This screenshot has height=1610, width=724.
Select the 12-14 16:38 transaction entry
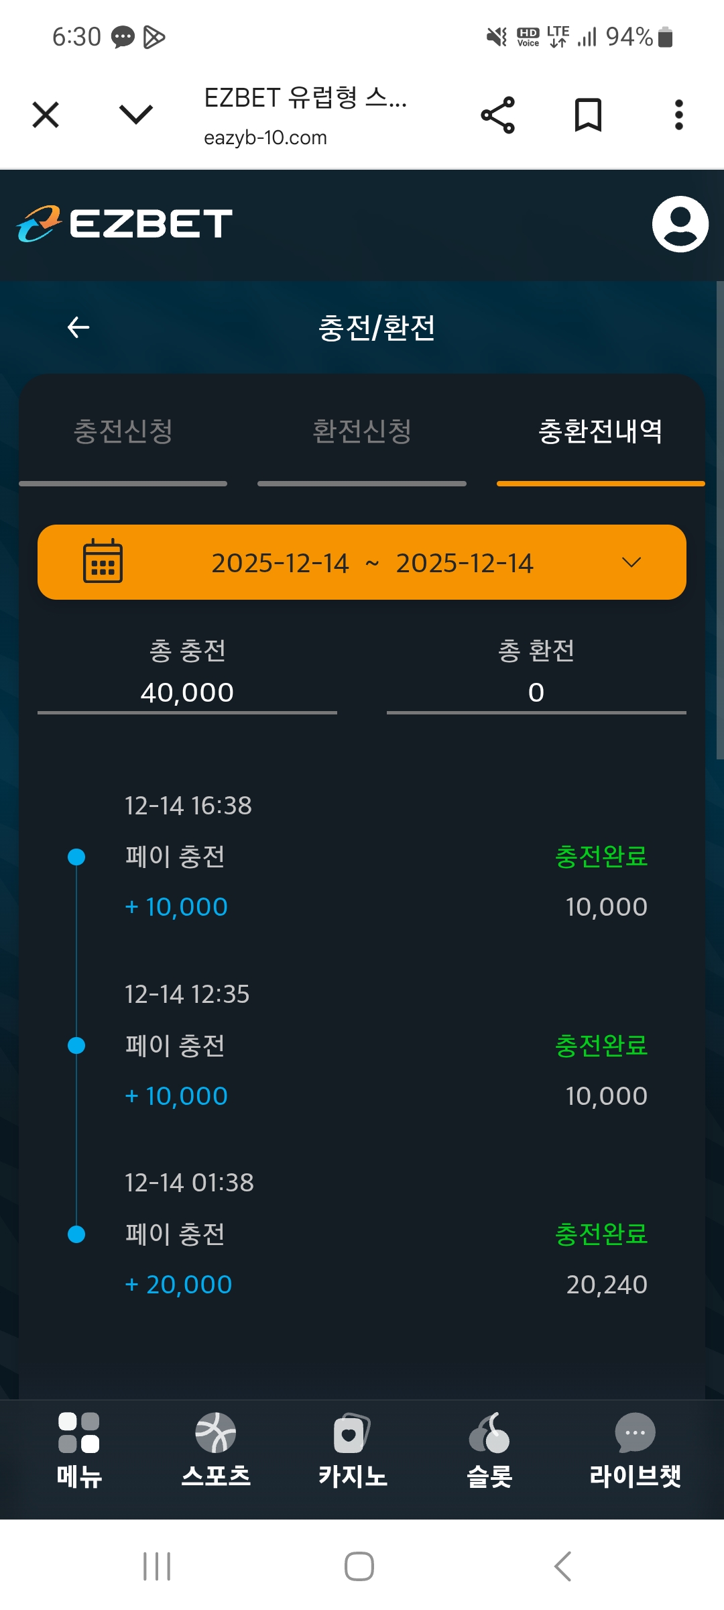click(x=362, y=857)
